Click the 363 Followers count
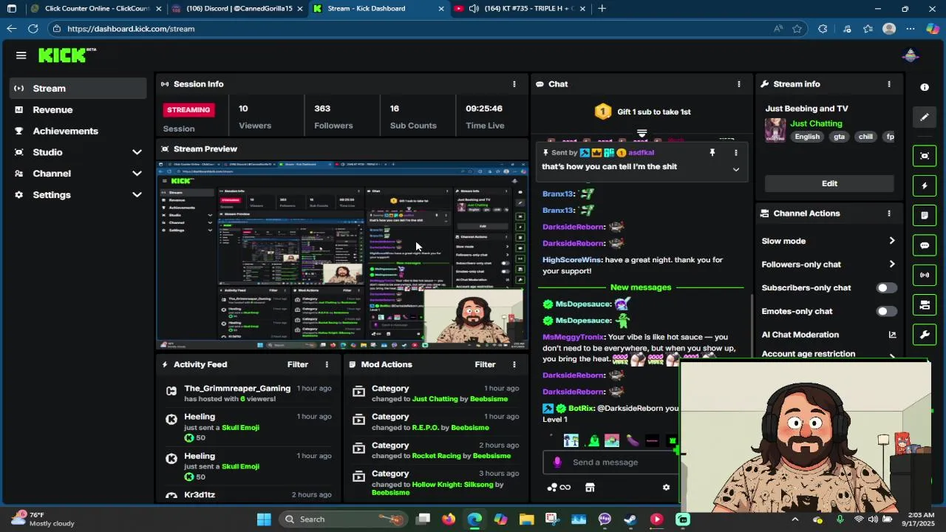946x532 pixels. [322, 109]
